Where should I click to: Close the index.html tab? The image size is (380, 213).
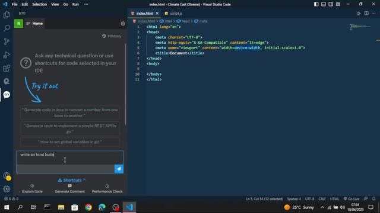[157, 14]
